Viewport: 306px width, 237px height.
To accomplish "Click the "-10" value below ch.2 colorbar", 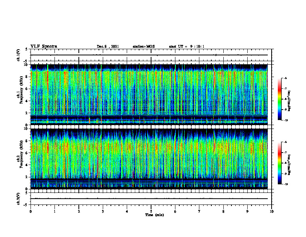I will click(286, 184).
